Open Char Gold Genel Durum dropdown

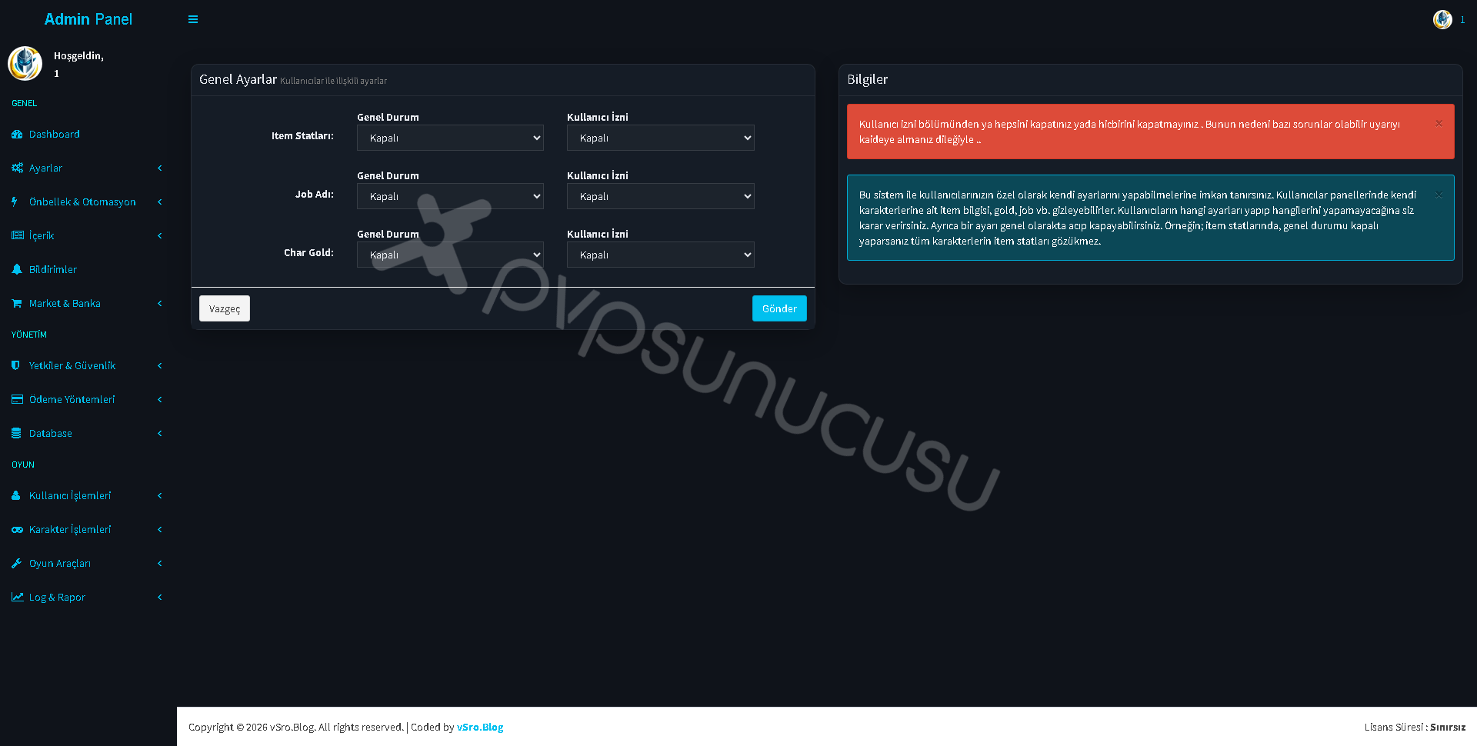450,255
